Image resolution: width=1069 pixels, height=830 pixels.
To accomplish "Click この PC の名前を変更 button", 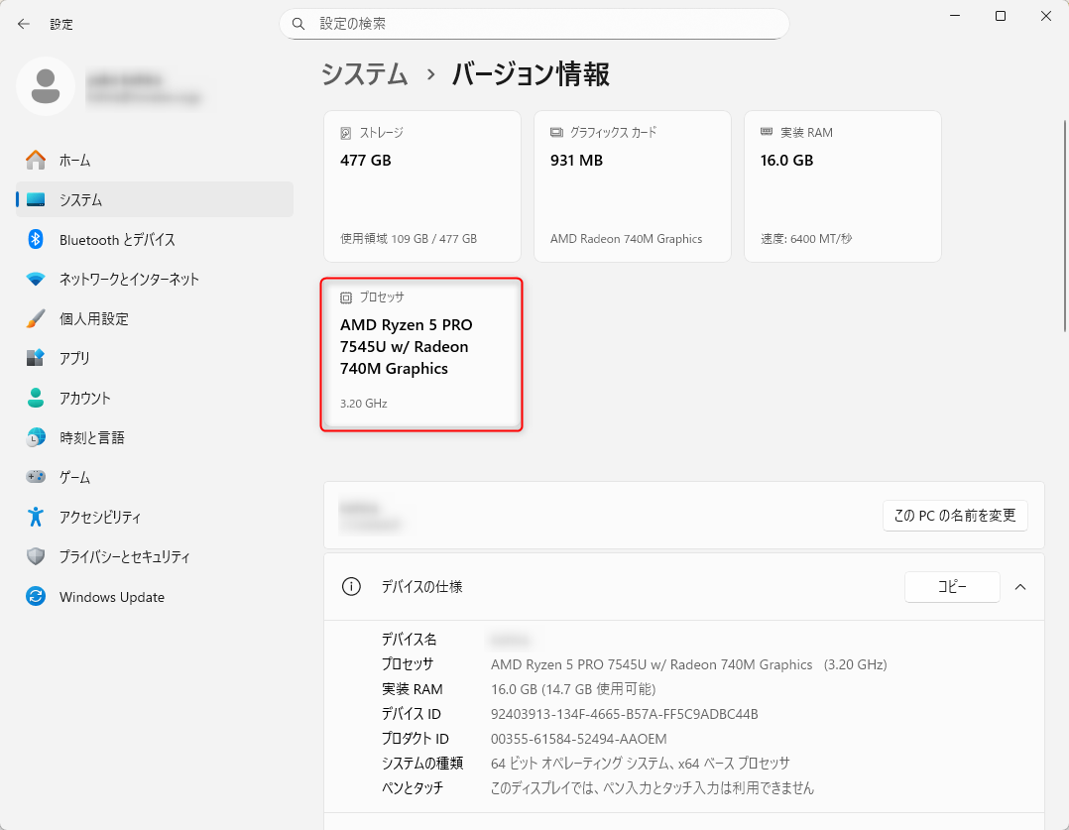I will pyautogui.click(x=954, y=516).
